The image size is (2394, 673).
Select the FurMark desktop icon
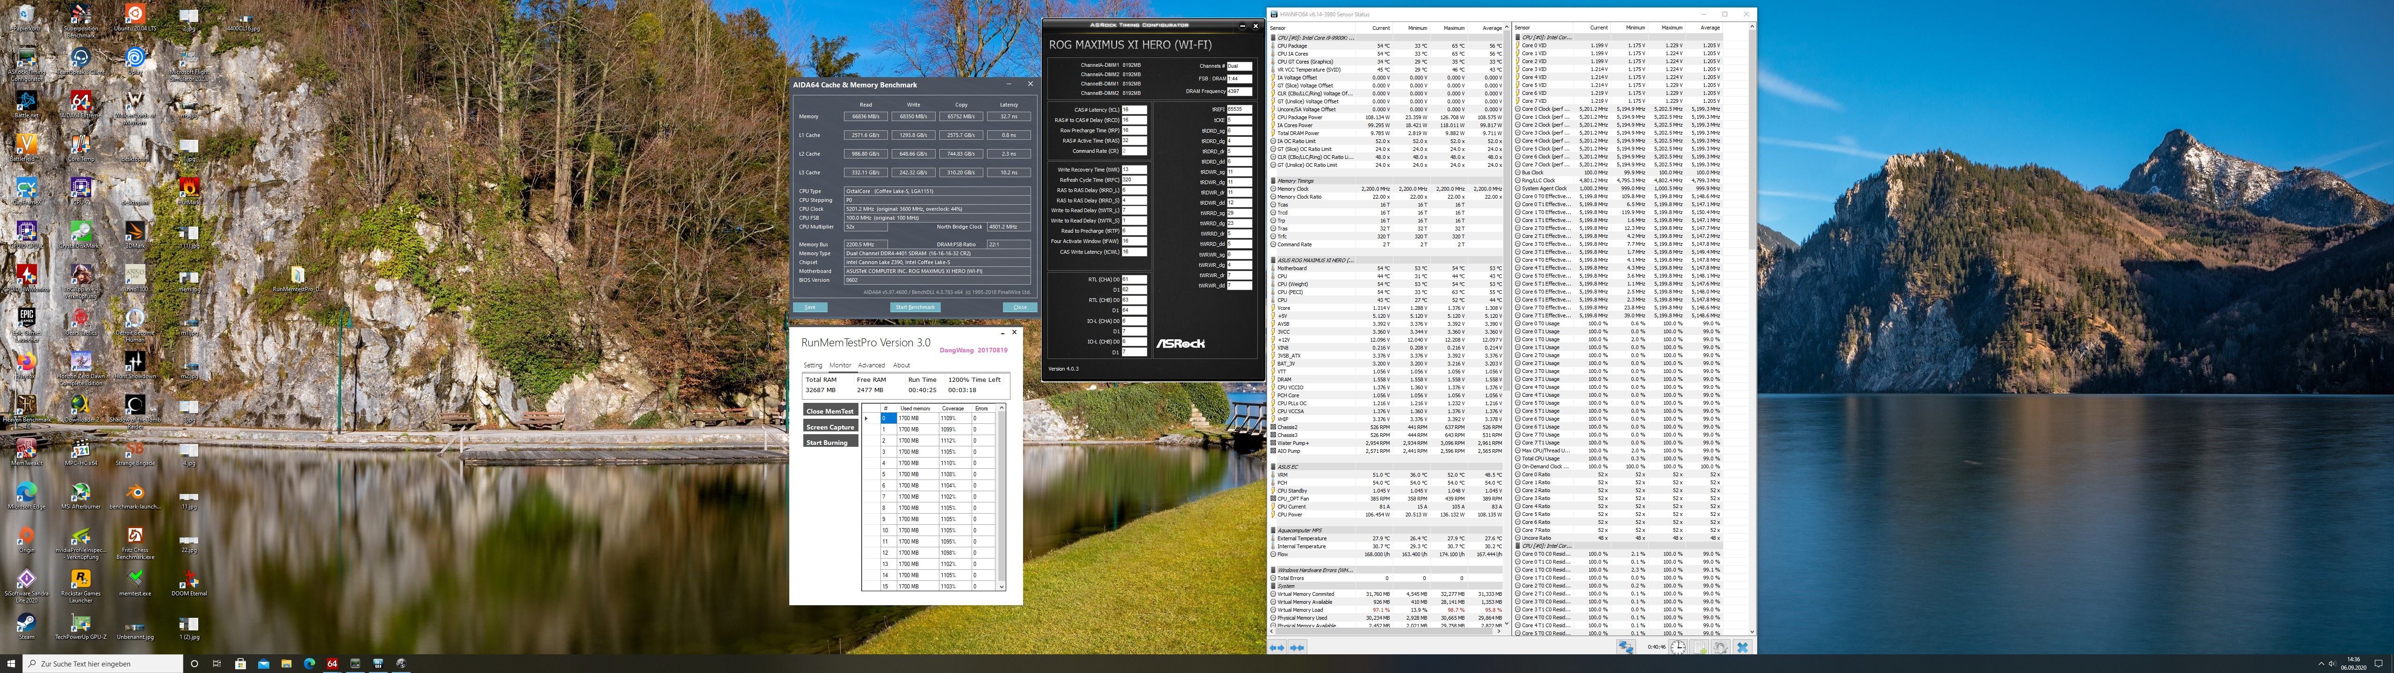click(188, 193)
